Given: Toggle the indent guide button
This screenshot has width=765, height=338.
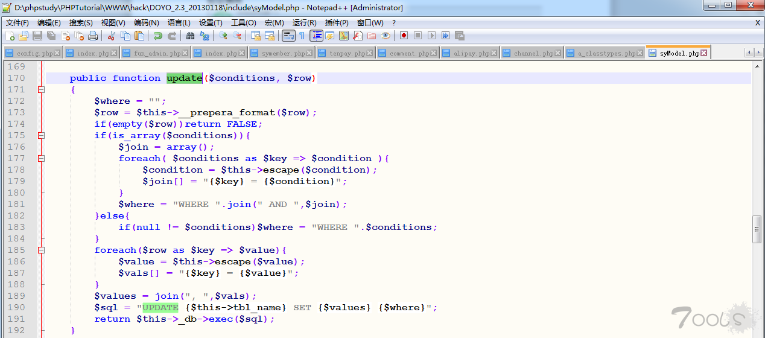Looking at the screenshot, I should click(317, 36).
